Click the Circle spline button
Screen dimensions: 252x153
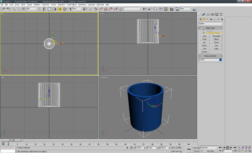(x=204, y=39)
